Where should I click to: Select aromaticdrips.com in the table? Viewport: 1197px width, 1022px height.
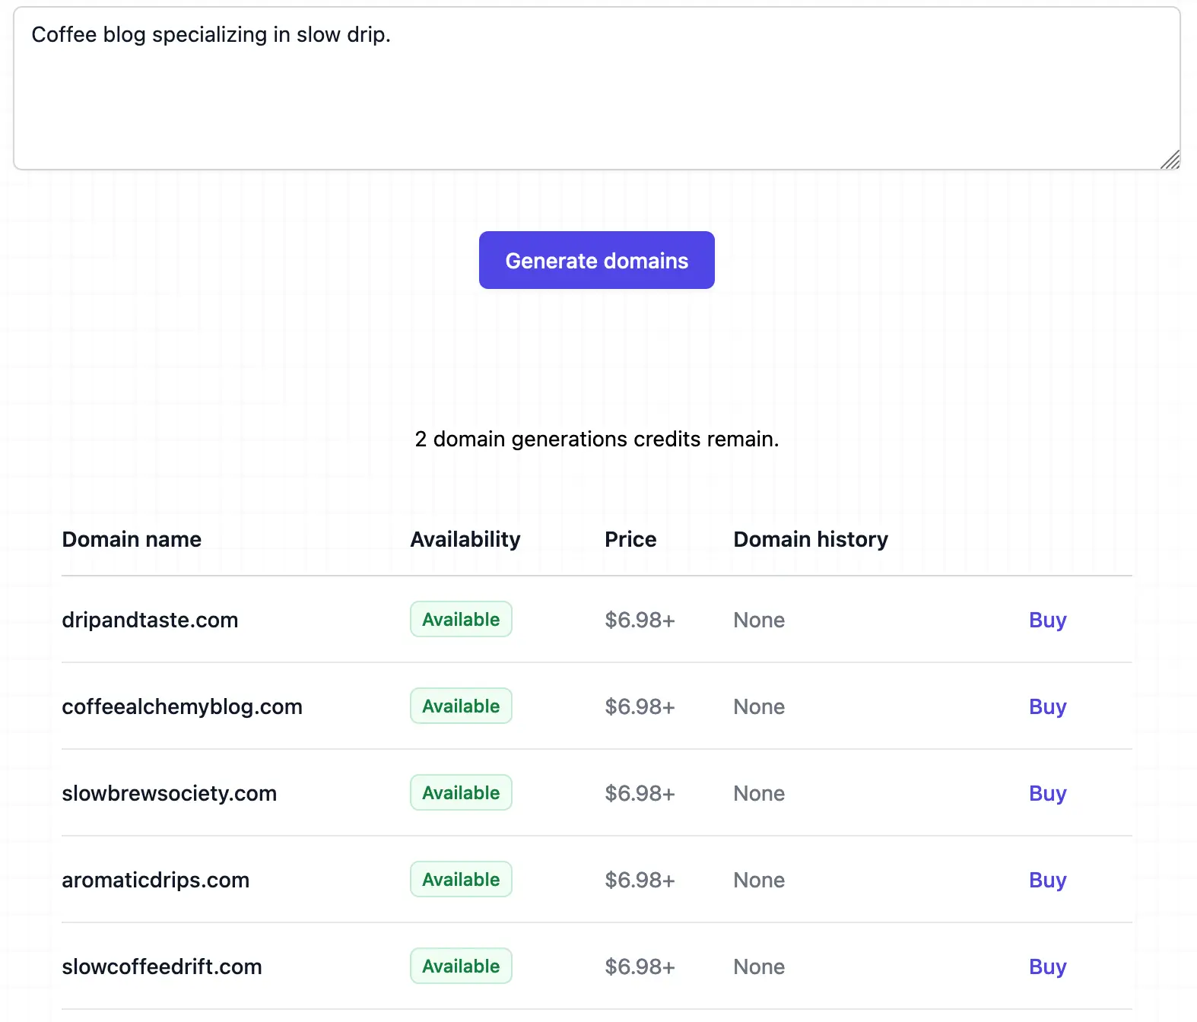click(x=155, y=880)
